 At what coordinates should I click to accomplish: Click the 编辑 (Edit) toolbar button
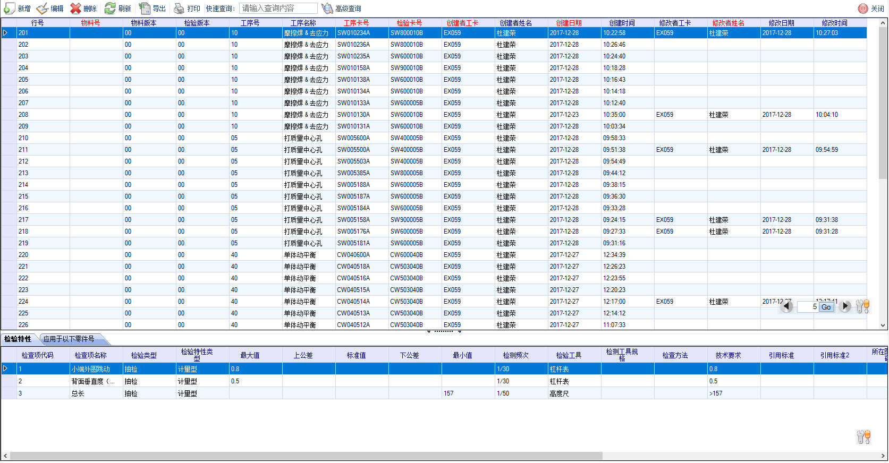[x=50, y=8]
